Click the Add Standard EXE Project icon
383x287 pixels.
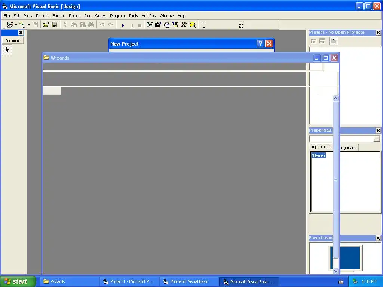tap(10, 25)
